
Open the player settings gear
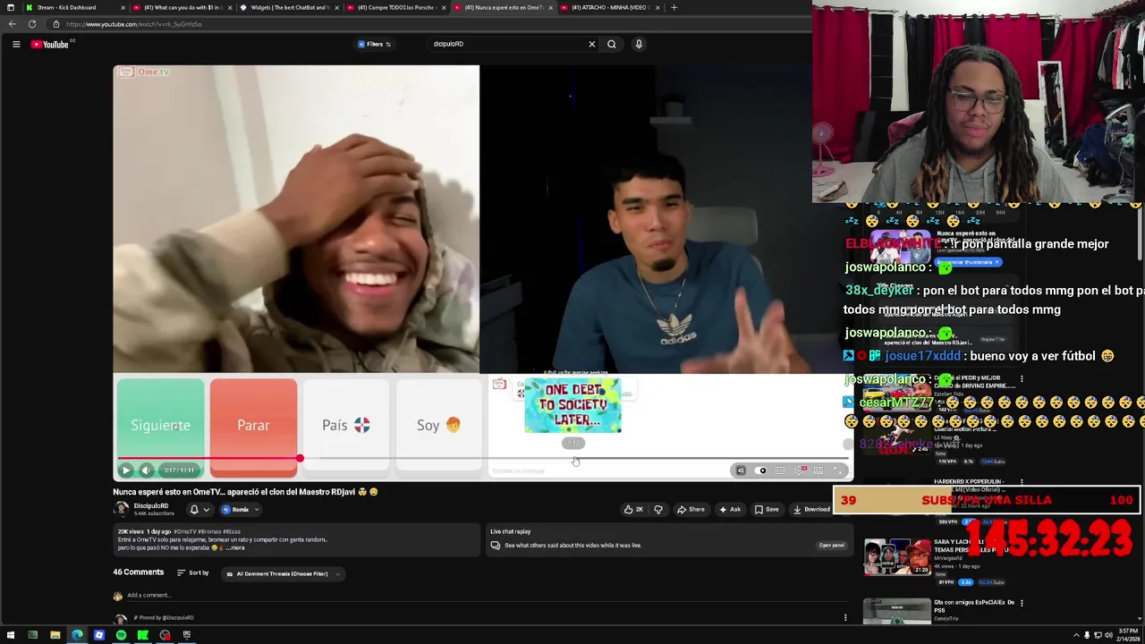click(x=799, y=470)
